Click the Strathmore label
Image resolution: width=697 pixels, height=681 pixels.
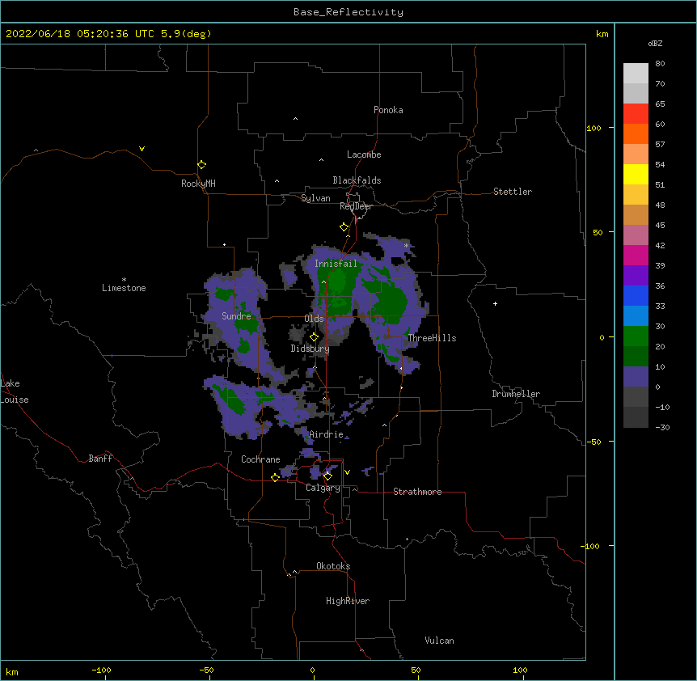(x=417, y=492)
